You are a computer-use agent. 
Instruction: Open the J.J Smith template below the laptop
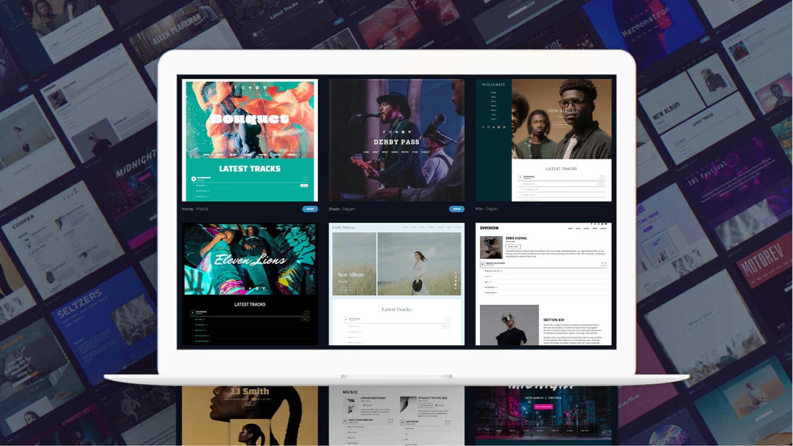250,416
